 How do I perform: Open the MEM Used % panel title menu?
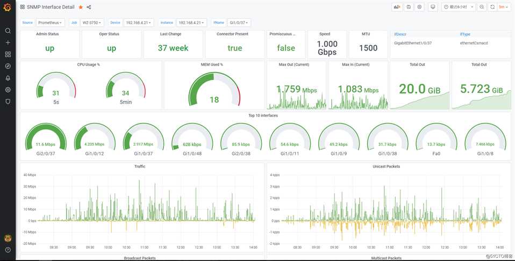pyautogui.click(x=212, y=64)
